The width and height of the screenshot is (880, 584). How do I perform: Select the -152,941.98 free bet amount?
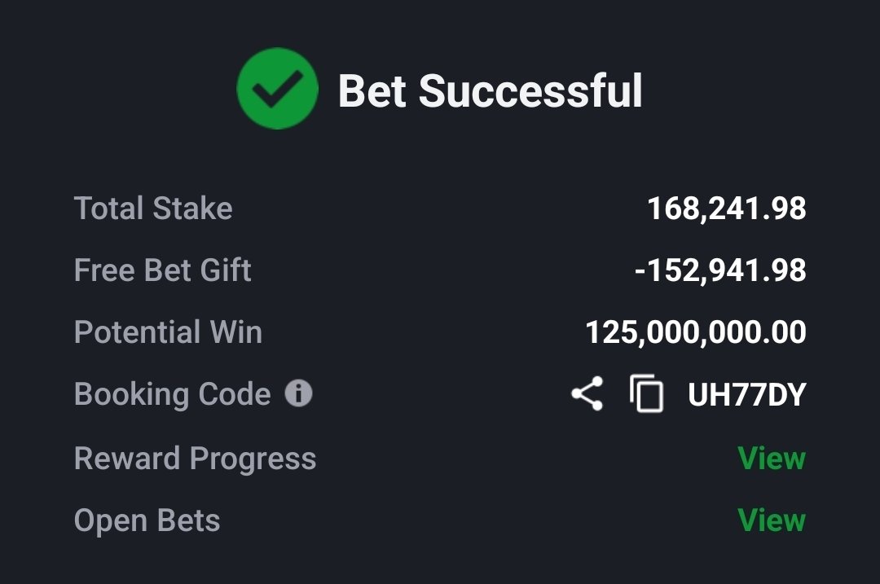720,270
